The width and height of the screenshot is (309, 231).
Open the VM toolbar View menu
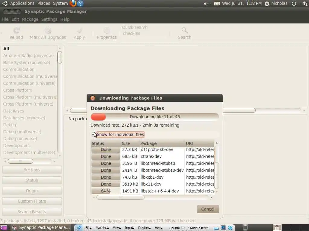coord(116,228)
